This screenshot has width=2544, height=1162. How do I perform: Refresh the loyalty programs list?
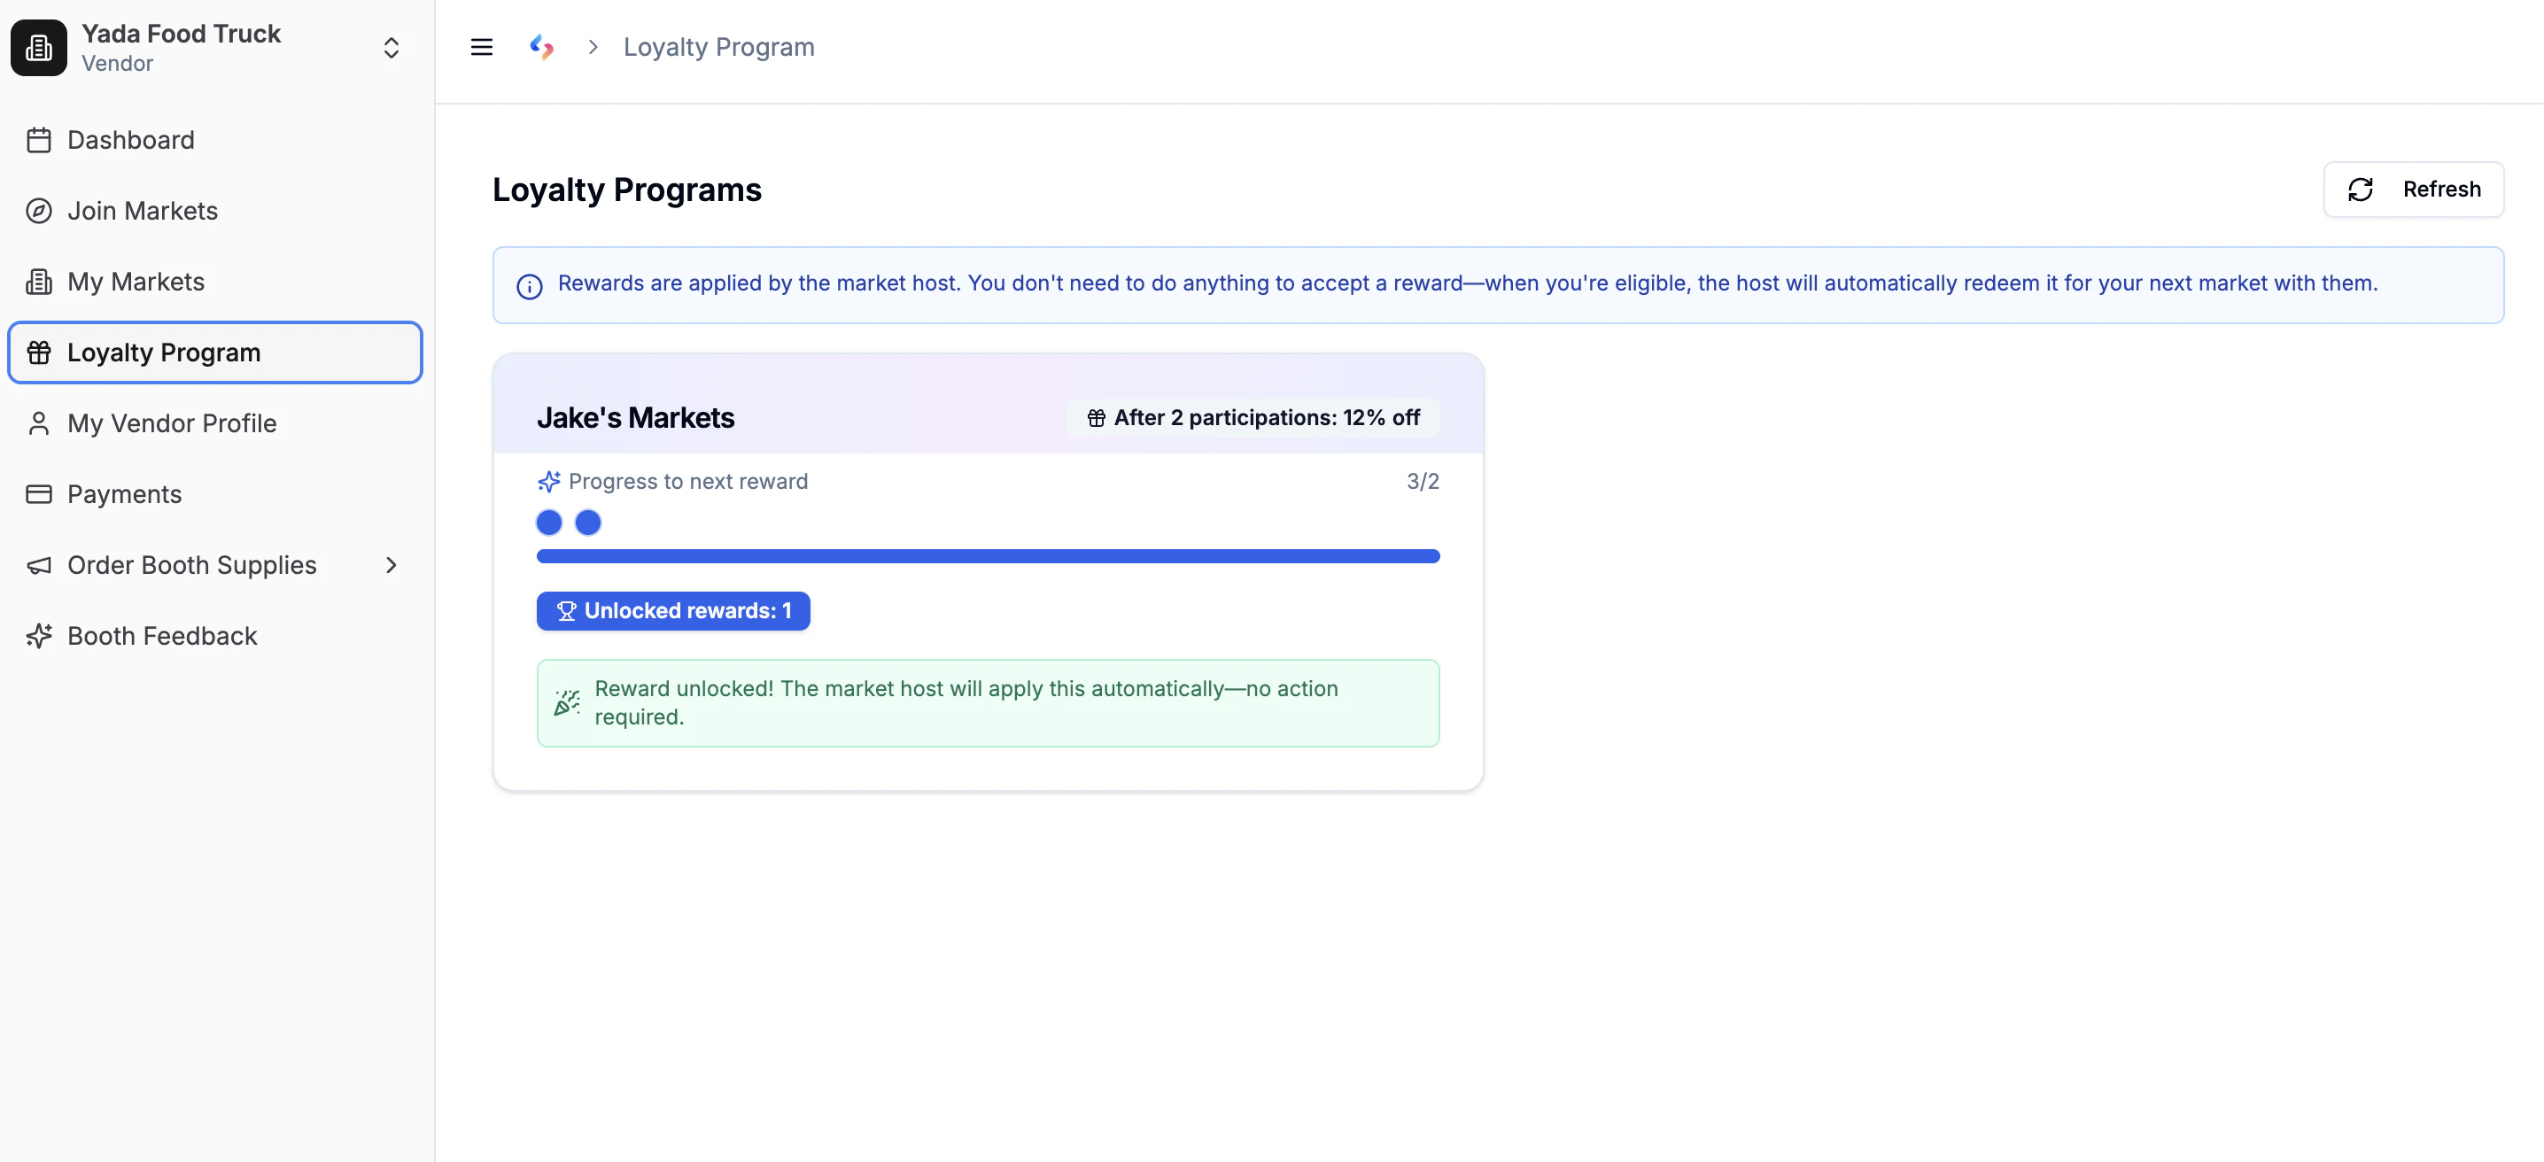point(2413,189)
